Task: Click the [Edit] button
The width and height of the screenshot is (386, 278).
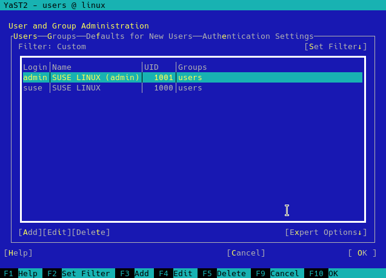Action: (x=57, y=232)
